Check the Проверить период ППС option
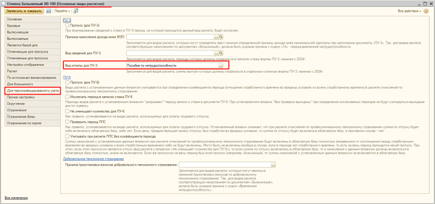Image resolution: width=435 pixels, height=204 pixels. pos(67,122)
